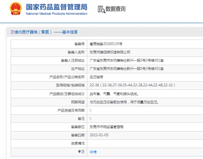Select description 由布套、气囊、气管和接头组成
Viewport: 203px width, 159px height.
[114, 94]
